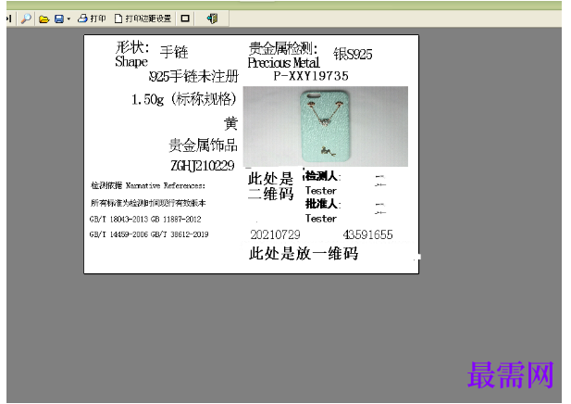Viewport: 571px width, 404px height.
Task: Toggle the full page rectangle view icon
Action: (185, 19)
